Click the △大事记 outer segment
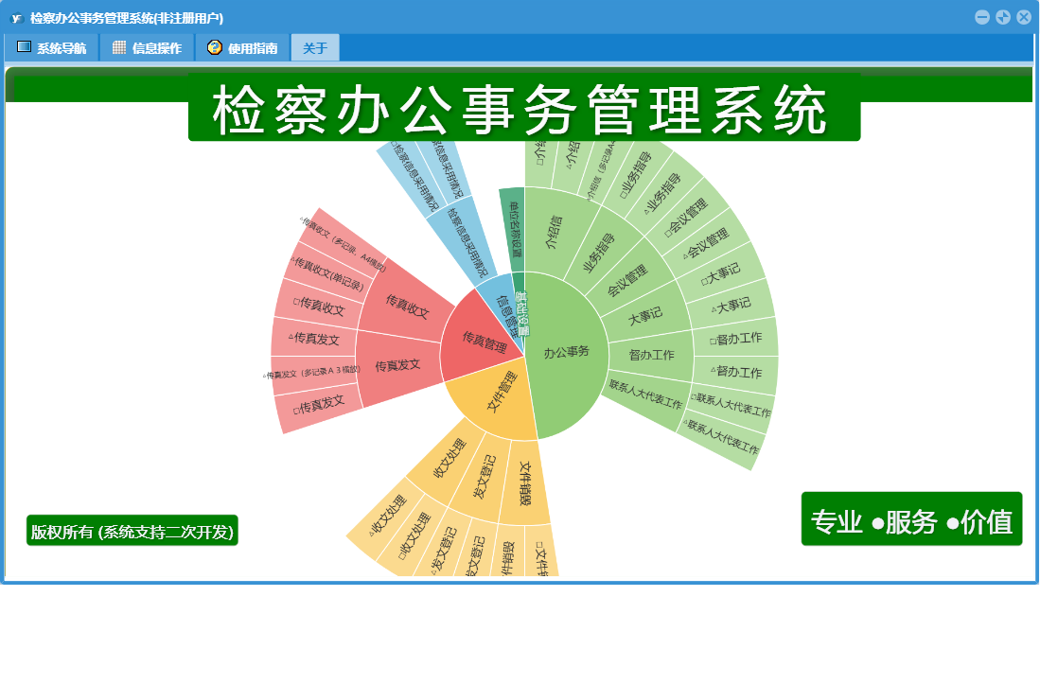This screenshot has width=1040, height=684. coord(732,306)
